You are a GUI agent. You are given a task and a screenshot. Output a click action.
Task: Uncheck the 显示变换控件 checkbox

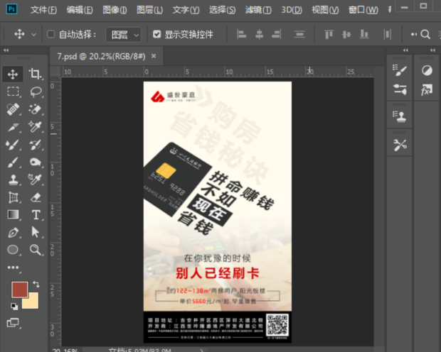(156, 34)
